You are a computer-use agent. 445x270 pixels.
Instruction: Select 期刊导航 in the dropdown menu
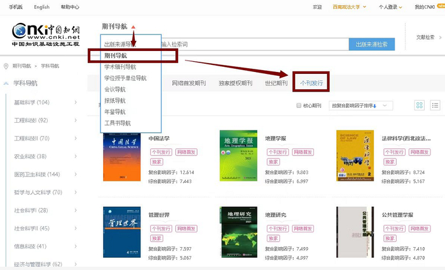pyautogui.click(x=116, y=55)
